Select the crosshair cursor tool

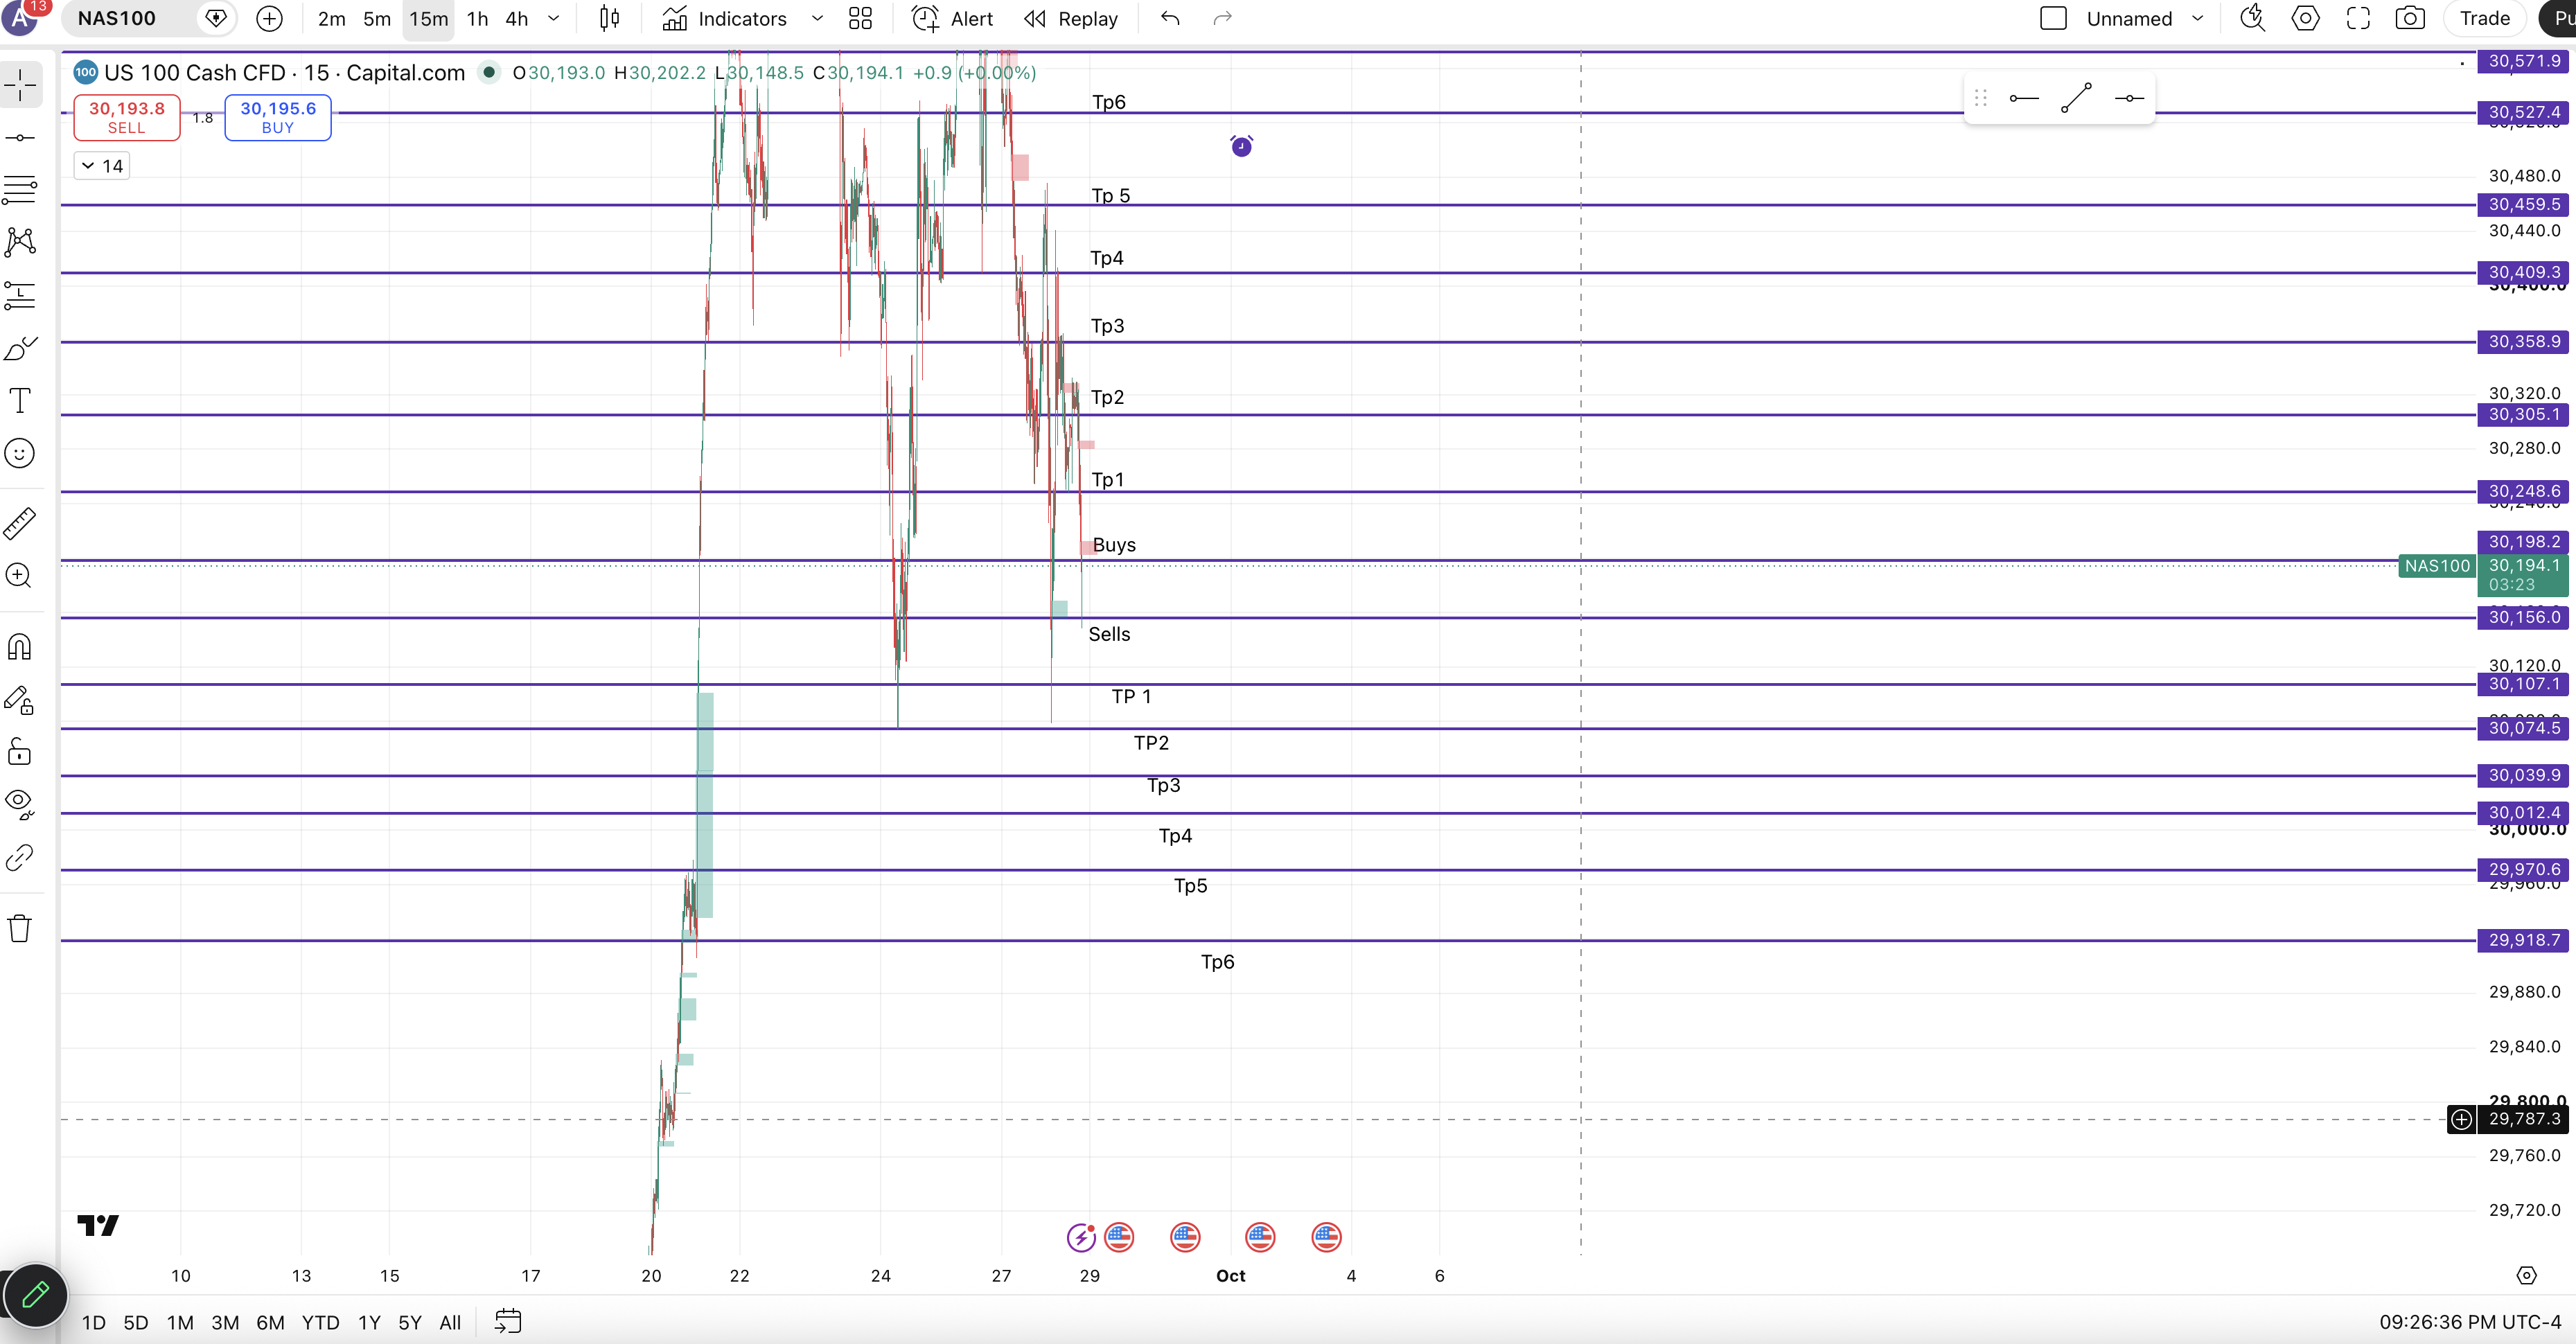(20, 85)
